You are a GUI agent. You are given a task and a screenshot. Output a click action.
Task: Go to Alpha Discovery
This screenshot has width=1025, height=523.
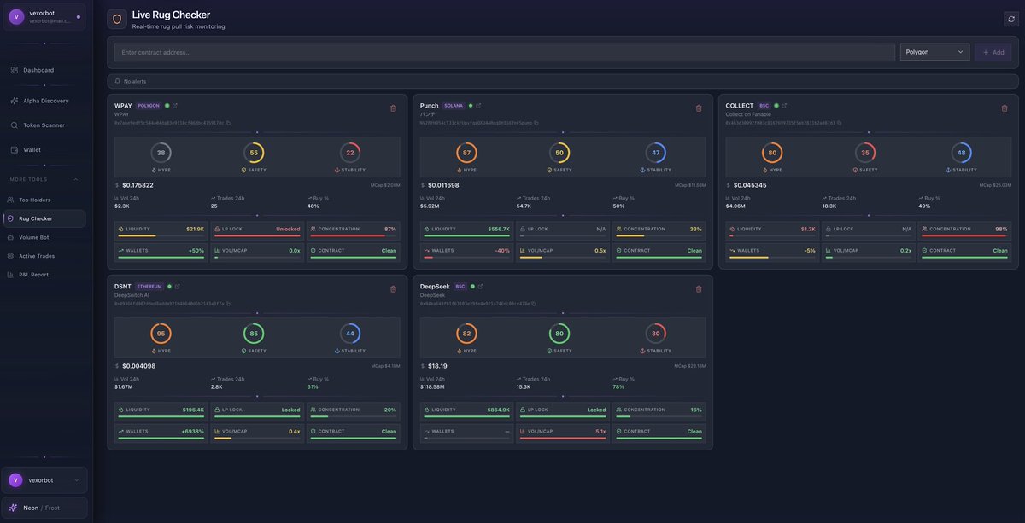[x=44, y=101]
